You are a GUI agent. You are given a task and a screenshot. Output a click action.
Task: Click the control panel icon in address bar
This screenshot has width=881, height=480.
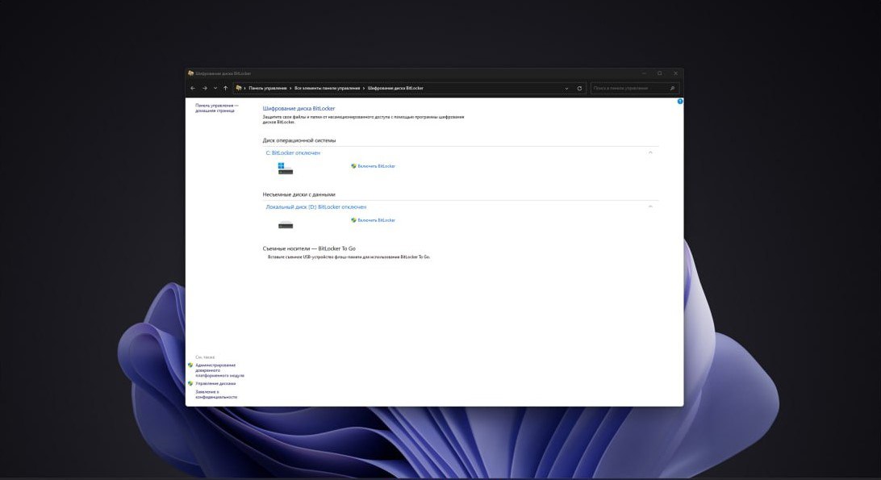click(239, 88)
